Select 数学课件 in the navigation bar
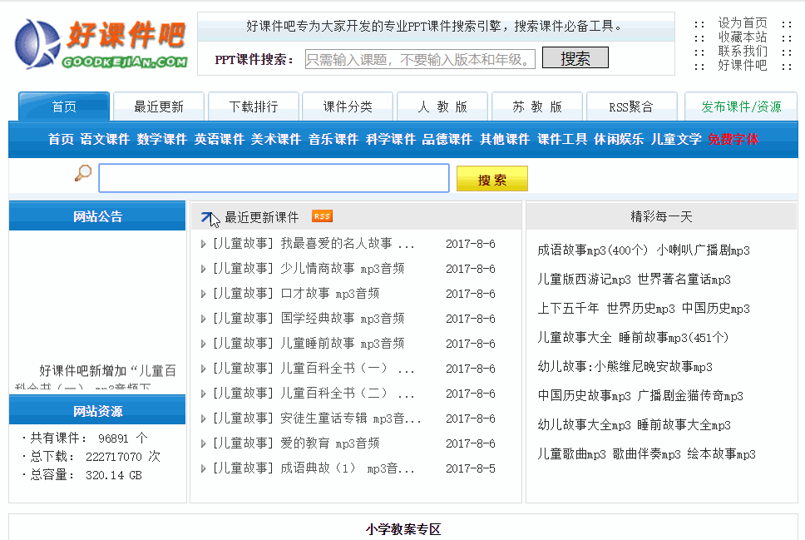 coord(162,139)
